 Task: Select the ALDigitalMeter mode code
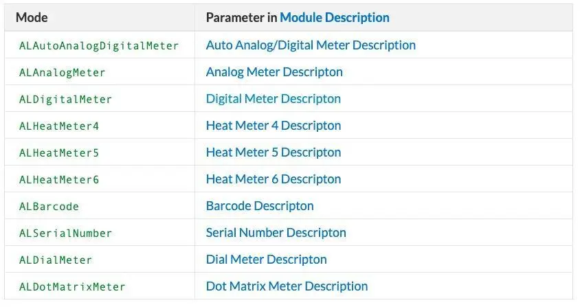click(x=65, y=99)
